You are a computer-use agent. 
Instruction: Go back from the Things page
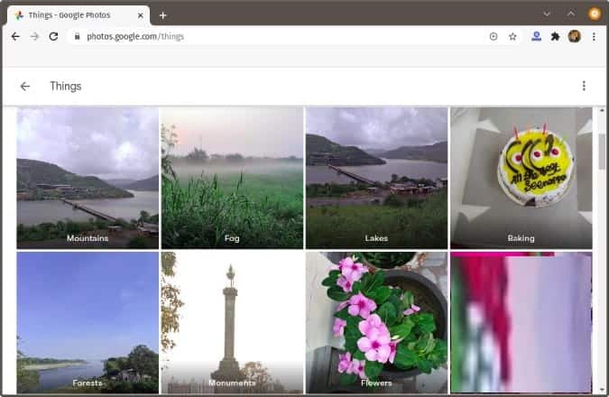click(x=25, y=87)
